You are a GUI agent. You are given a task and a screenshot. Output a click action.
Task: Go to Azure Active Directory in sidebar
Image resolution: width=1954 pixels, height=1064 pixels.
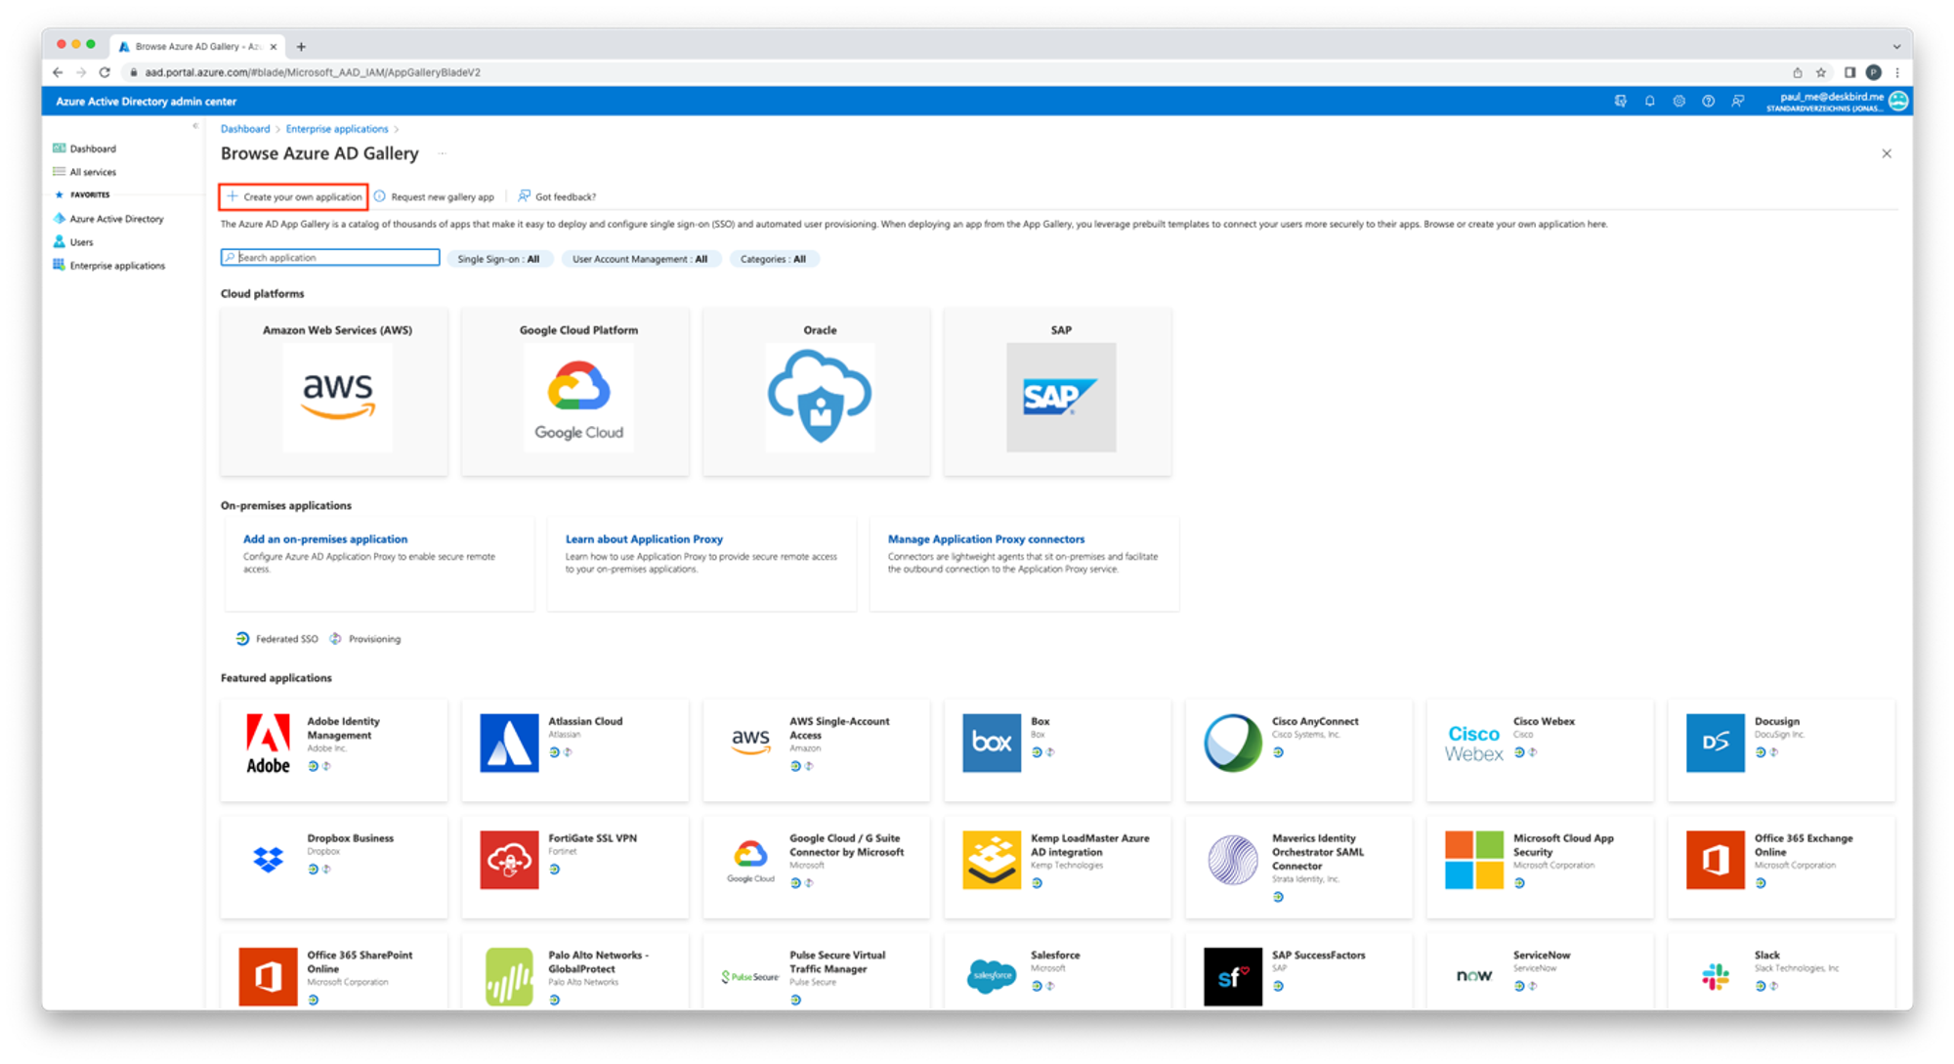click(116, 219)
